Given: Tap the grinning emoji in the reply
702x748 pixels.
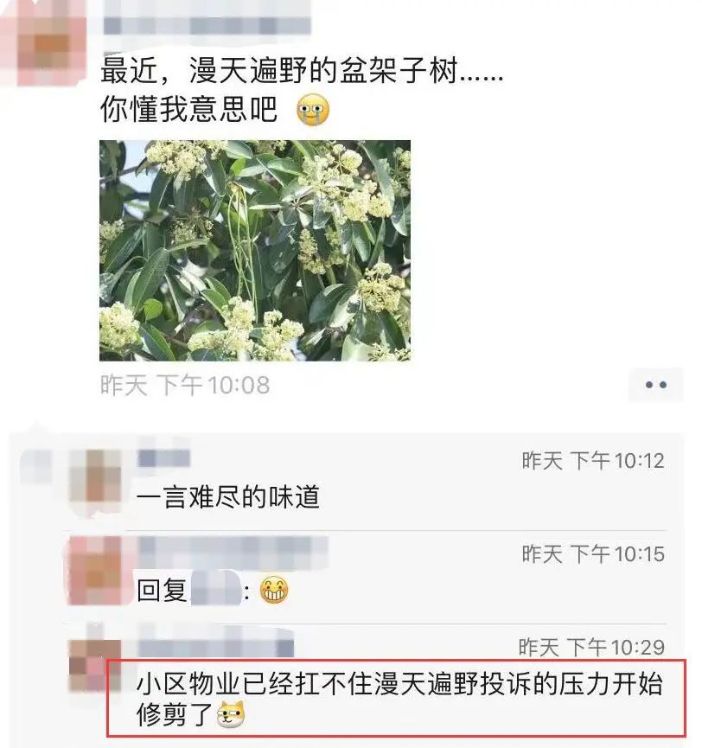Looking at the screenshot, I should (x=274, y=590).
